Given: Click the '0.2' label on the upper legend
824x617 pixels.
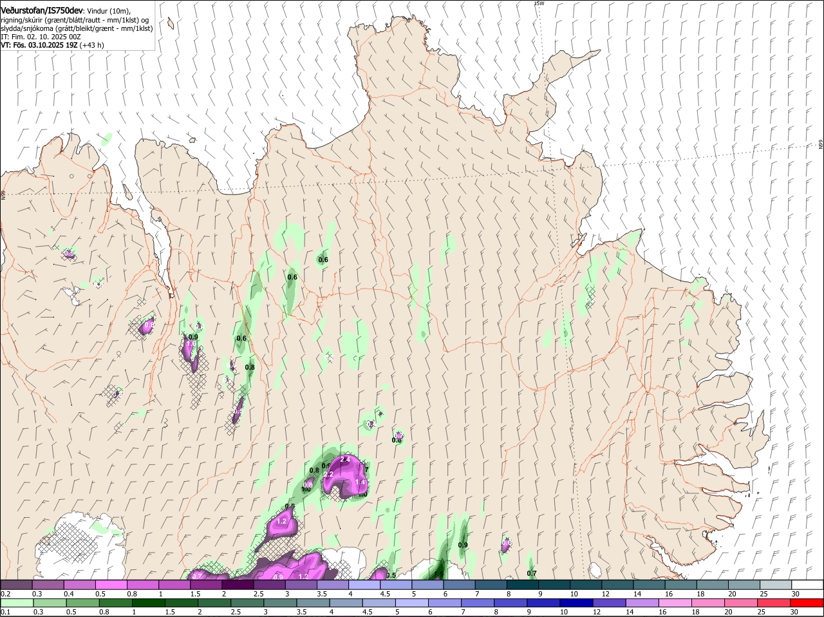Looking at the screenshot, I should tap(5, 594).
